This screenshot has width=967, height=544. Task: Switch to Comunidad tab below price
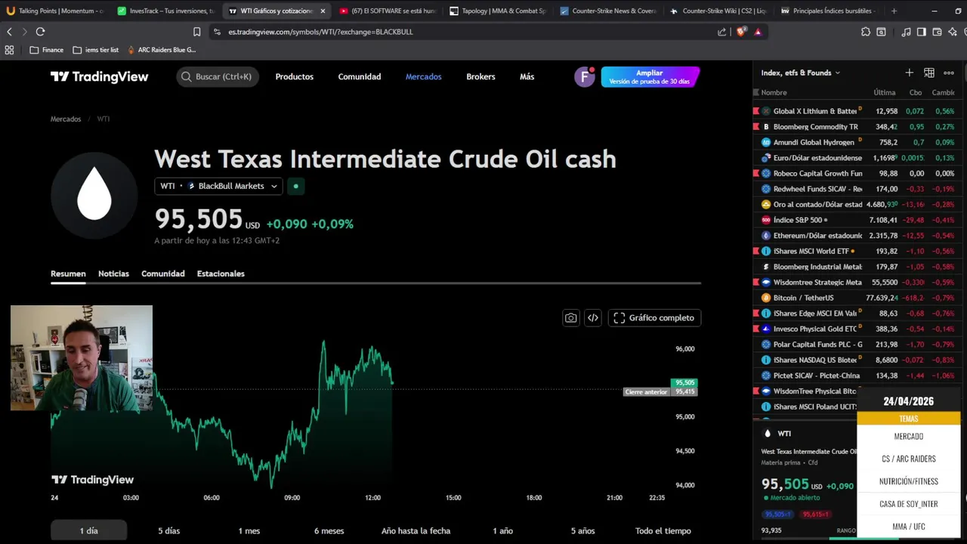(163, 274)
